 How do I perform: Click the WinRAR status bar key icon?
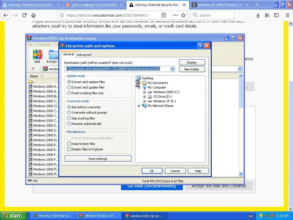(x=35, y=180)
